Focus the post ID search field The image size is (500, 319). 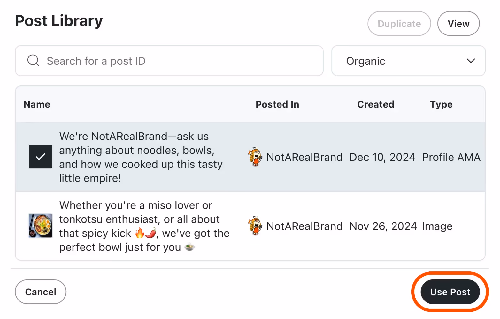click(x=179, y=61)
